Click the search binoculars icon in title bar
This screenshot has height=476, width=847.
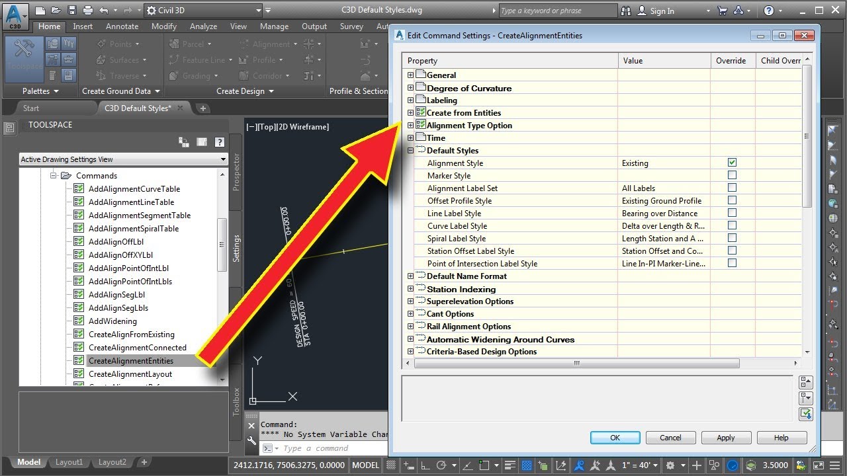coord(626,11)
